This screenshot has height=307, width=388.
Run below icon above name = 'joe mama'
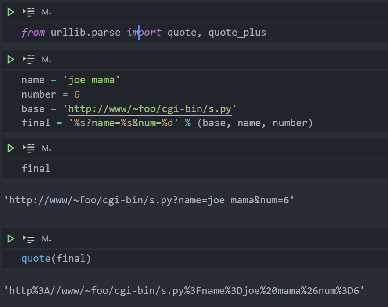pos(29,59)
